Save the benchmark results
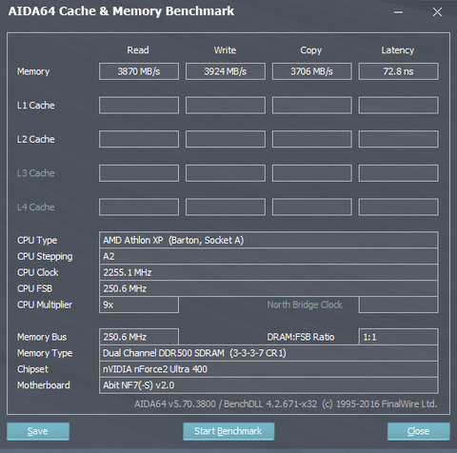457x453 pixels. (38, 431)
